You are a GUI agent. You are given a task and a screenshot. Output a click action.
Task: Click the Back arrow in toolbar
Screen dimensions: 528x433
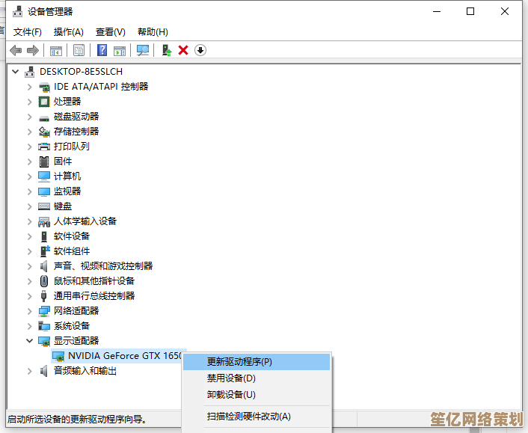point(16,50)
